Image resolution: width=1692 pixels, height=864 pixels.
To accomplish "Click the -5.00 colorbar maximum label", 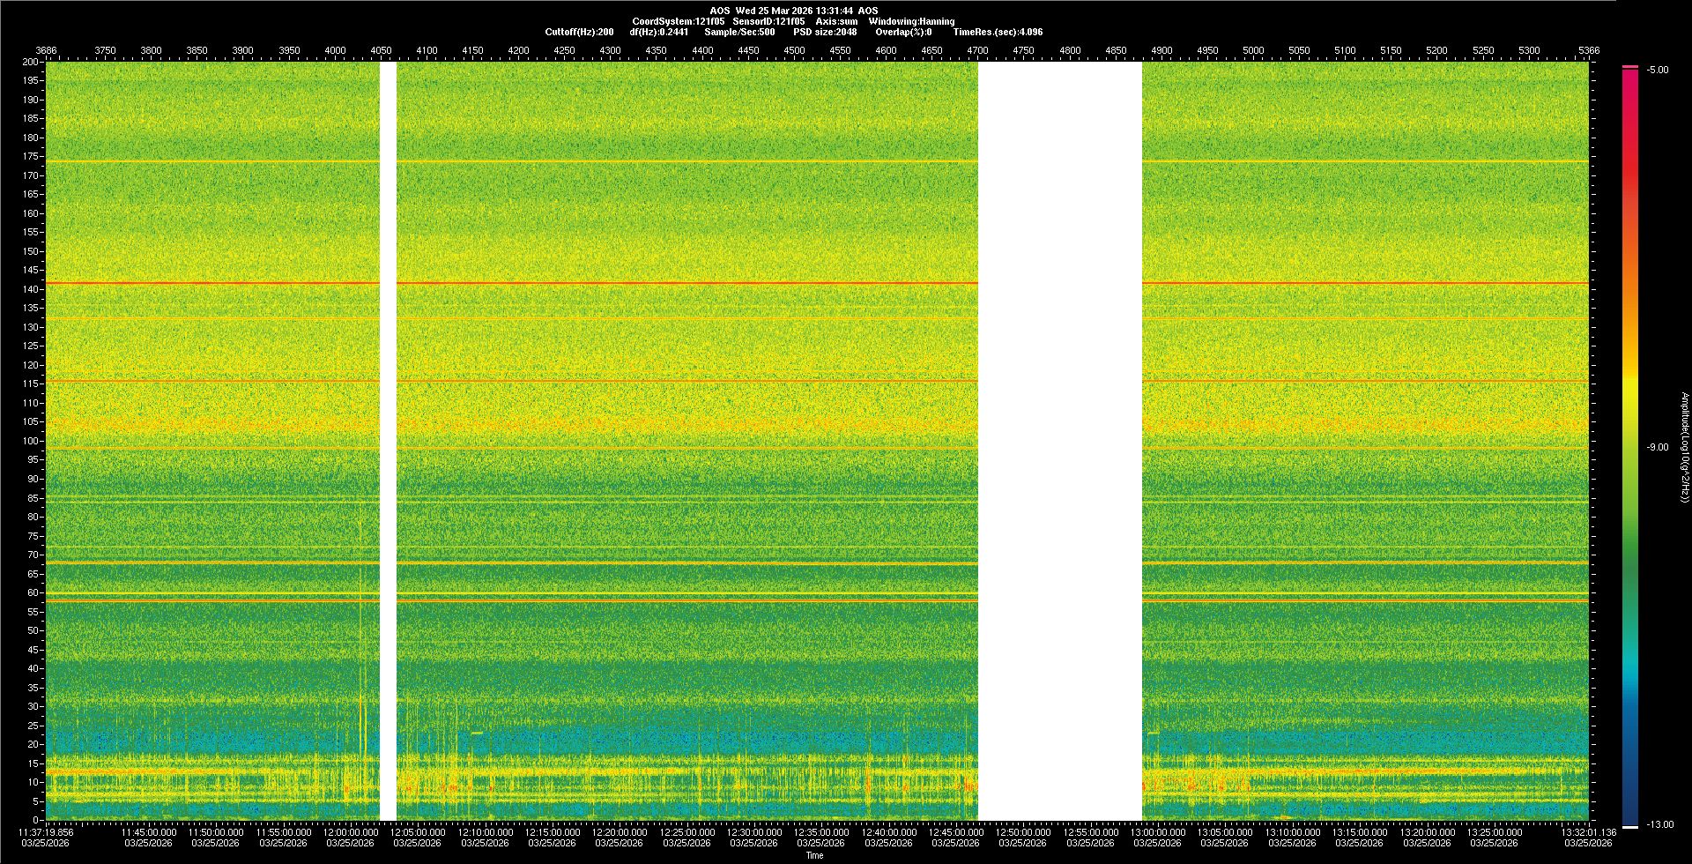I will [1657, 71].
